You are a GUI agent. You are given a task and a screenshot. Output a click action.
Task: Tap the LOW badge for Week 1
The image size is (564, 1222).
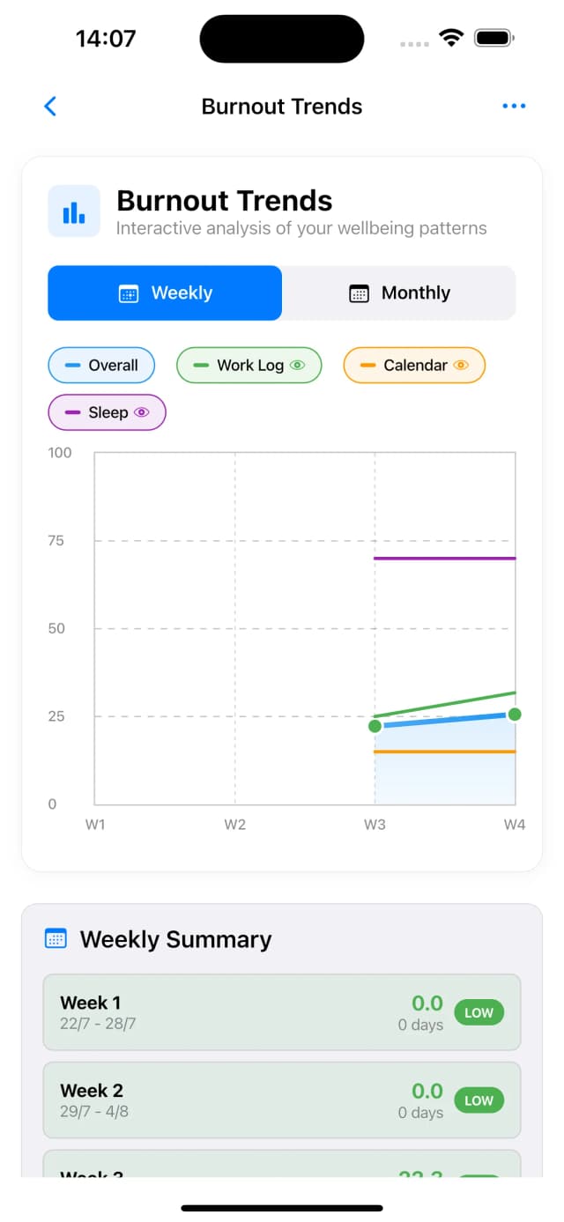tap(479, 1013)
